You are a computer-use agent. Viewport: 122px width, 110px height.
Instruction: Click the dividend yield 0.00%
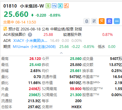[117, 95]
